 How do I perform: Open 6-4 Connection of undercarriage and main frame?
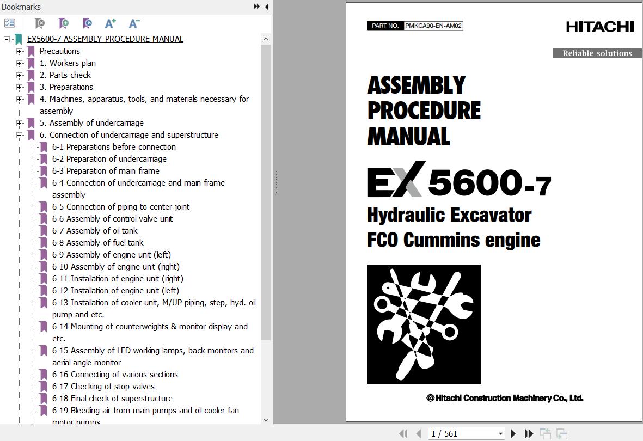click(x=138, y=189)
